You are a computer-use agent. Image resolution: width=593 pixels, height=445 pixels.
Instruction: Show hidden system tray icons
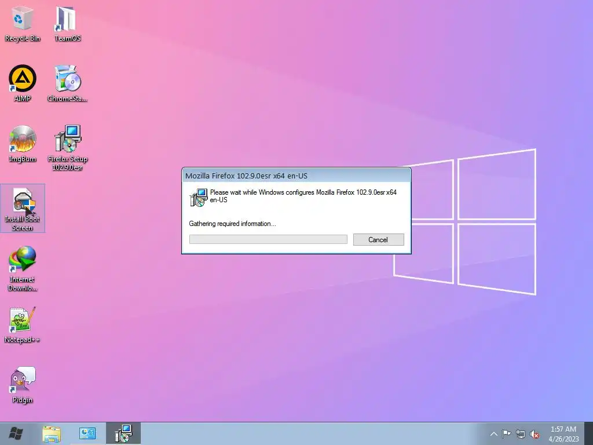click(x=493, y=434)
